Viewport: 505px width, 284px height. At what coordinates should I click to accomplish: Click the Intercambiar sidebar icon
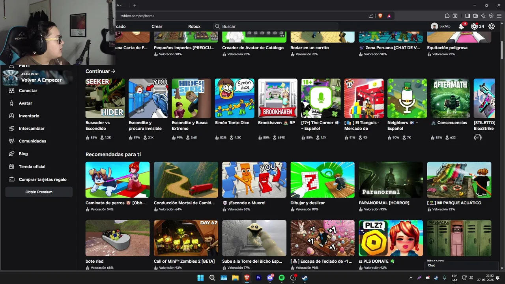11,128
